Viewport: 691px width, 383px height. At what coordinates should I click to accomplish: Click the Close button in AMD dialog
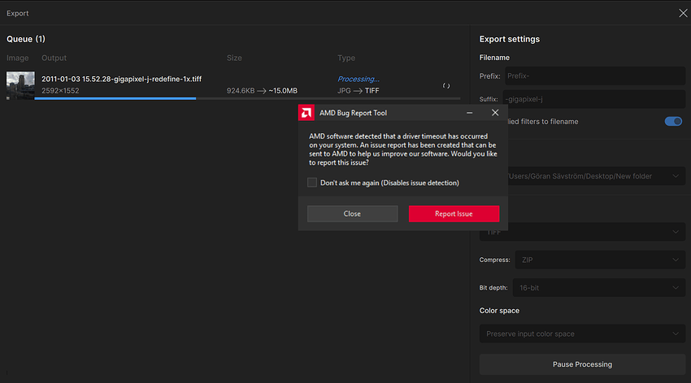(x=352, y=213)
